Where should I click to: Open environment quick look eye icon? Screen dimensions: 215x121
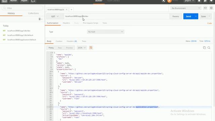[205, 8]
